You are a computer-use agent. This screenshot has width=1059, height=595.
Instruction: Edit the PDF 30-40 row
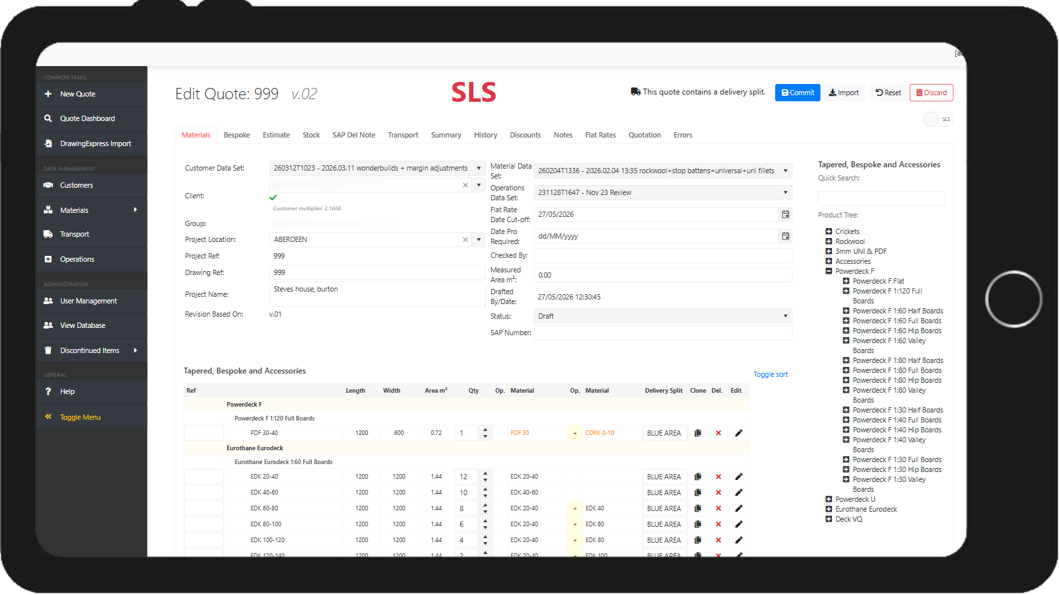(739, 433)
